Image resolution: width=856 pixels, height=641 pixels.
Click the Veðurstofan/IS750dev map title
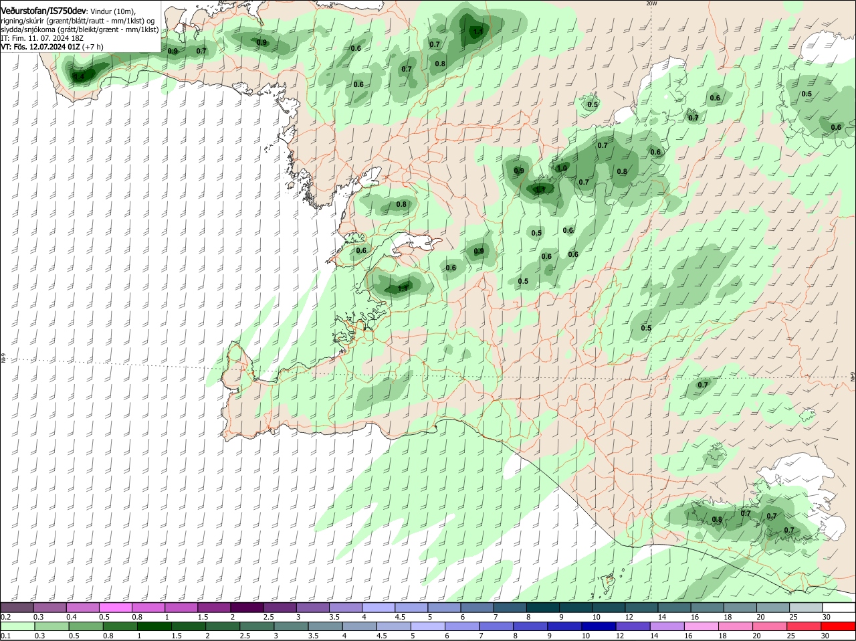(43, 11)
